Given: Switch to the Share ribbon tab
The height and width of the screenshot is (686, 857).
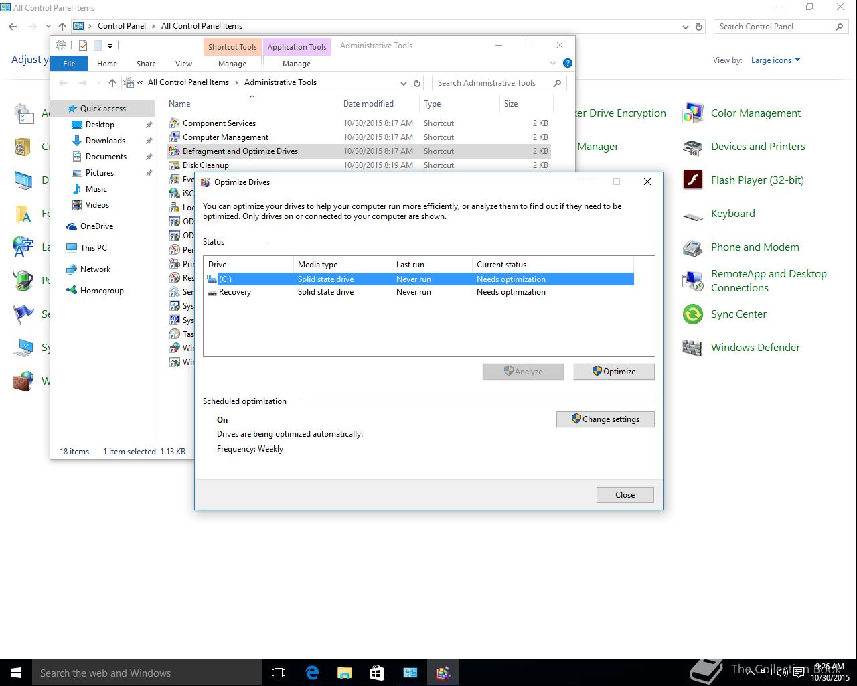Looking at the screenshot, I should pos(146,64).
